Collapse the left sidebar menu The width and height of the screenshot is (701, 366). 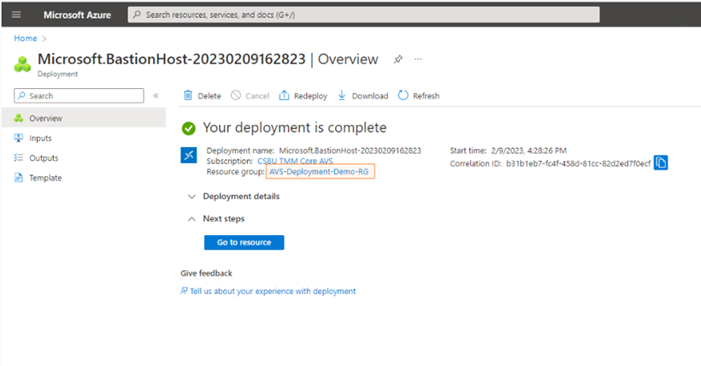pyautogui.click(x=156, y=96)
